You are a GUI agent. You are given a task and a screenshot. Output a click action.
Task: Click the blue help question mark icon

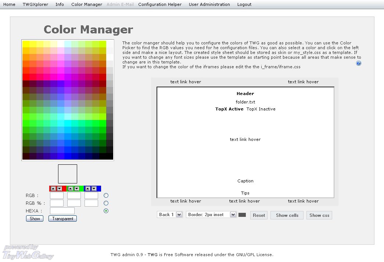(x=359, y=63)
